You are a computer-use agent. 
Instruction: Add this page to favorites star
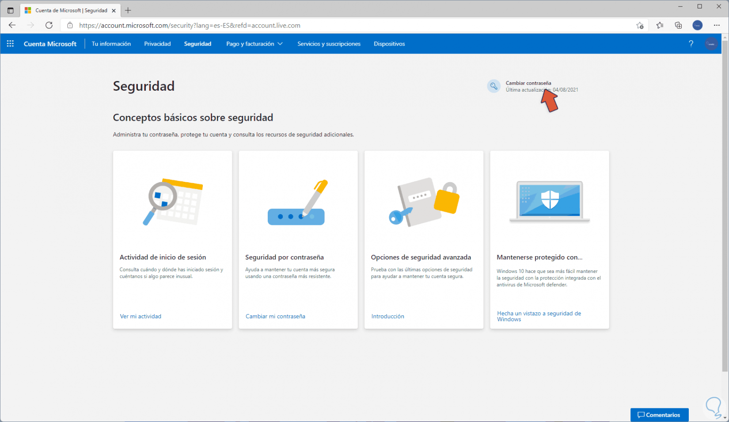[x=640, y=25]
